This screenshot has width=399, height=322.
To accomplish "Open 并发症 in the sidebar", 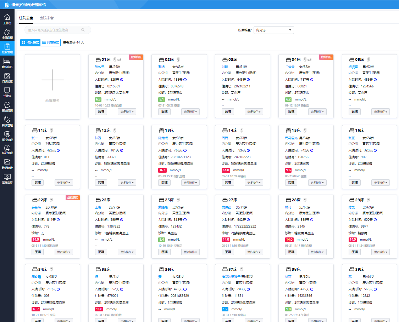I will click(7, 92).
